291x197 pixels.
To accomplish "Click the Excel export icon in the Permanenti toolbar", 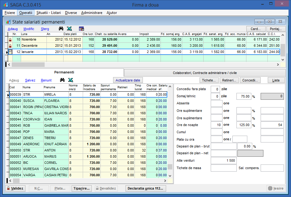I will (x=71, y=80).
